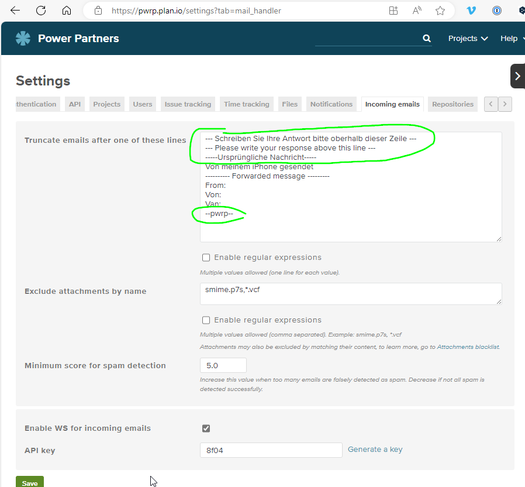The image size is (525, 487).
Task: Open the Attachments blacklist link
Action: click(468, 347)
